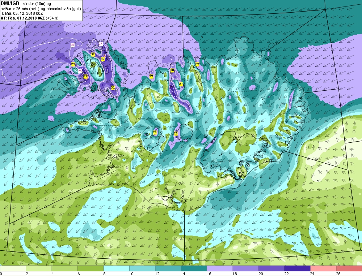Click the salmon red above-26 m/s legend swatch
The width and height of the screenshot is (362, 276).
349,268
